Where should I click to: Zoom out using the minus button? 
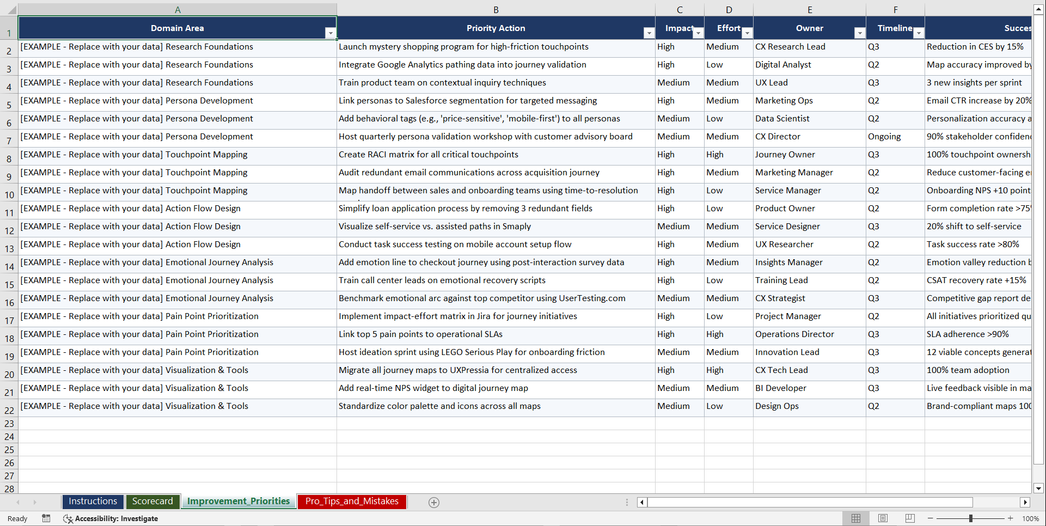pyautogui.click(x=930, y=518)
